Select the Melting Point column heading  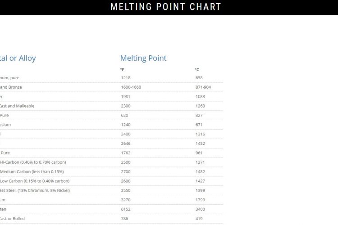tap(143, 58)
